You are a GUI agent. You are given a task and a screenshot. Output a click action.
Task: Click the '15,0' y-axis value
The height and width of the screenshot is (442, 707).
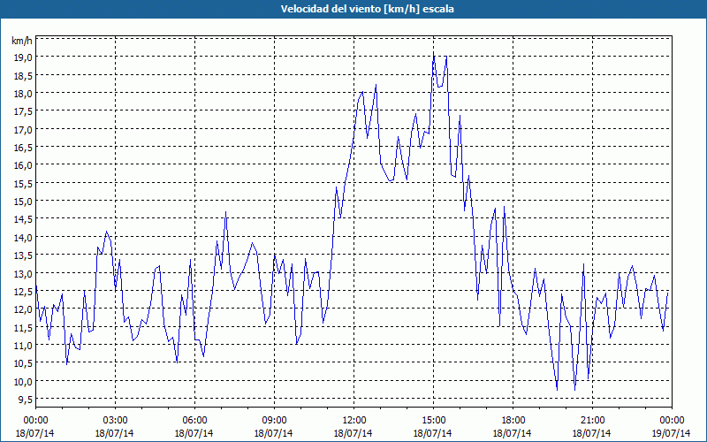click(x=22, y=202)
